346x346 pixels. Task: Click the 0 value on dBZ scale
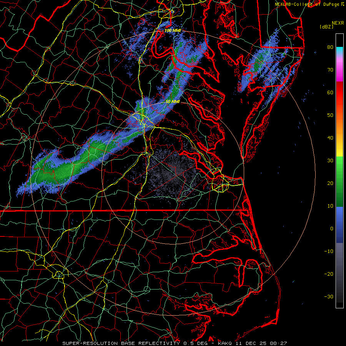pos(332,229)
